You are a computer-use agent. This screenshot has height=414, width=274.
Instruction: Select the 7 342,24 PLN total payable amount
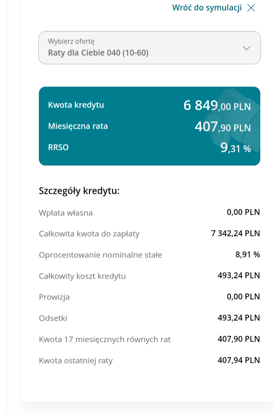236,234
